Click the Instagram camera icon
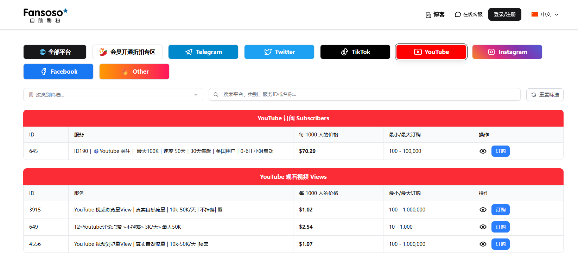The image size is (578, 256). 491,52
